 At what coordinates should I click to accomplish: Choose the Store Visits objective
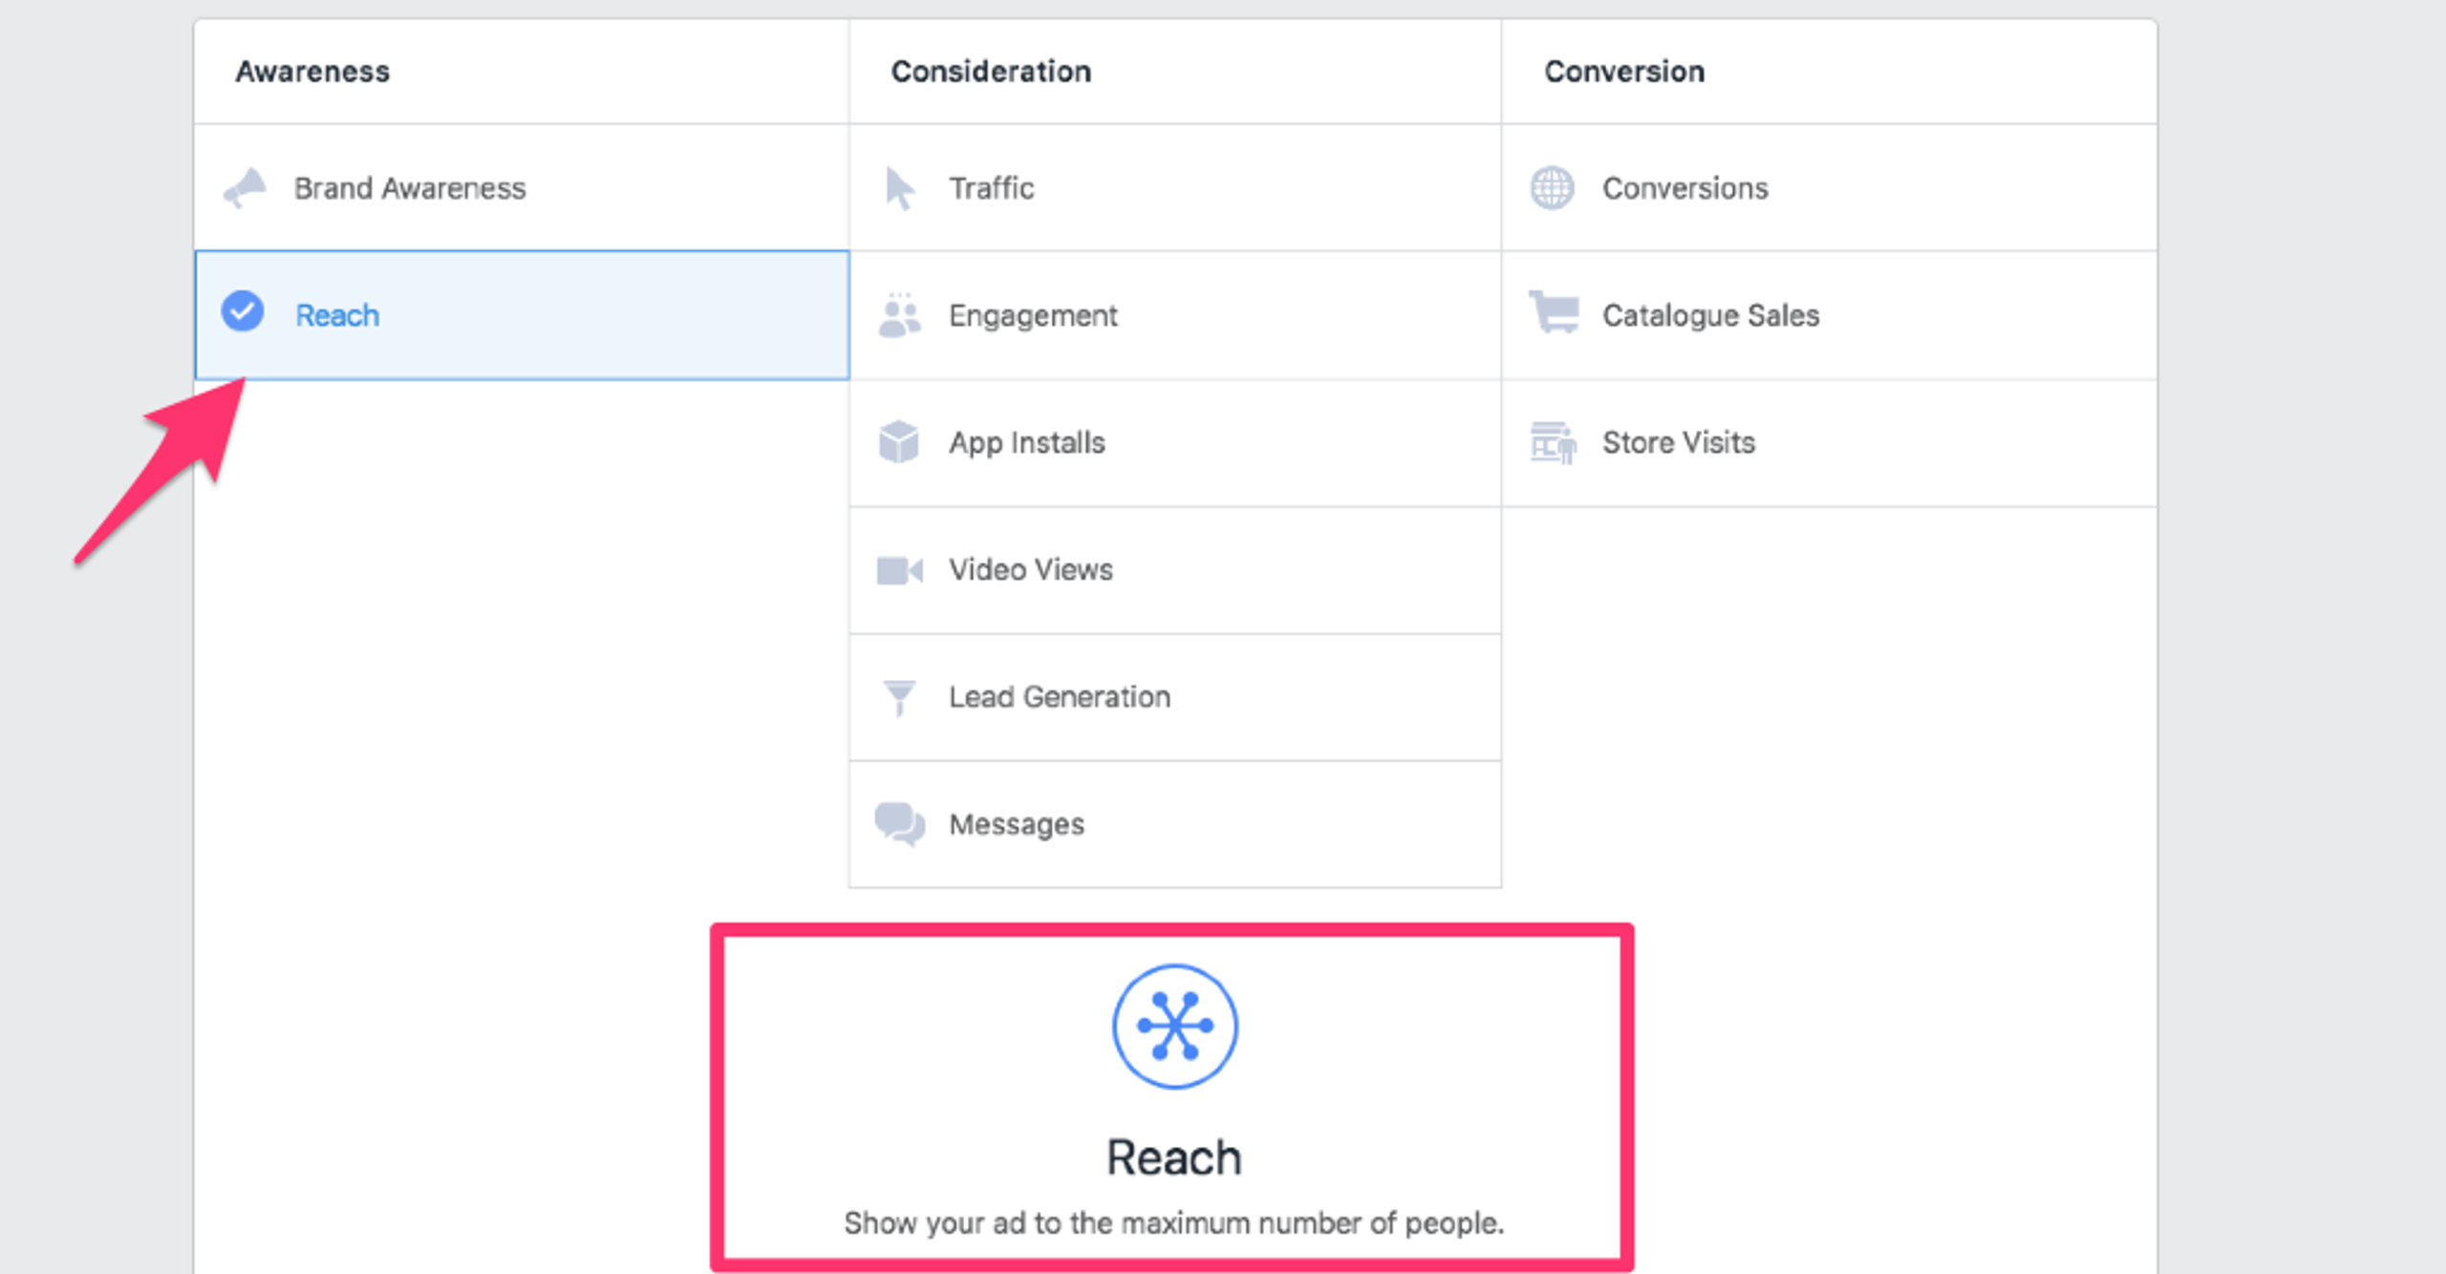[1829, 443]
